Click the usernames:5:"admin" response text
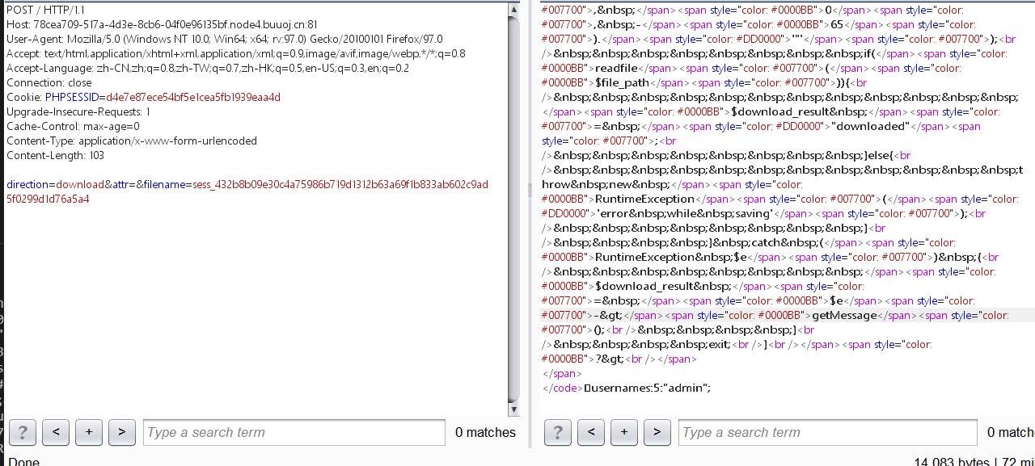1035x466 pixels. [652, 388]
